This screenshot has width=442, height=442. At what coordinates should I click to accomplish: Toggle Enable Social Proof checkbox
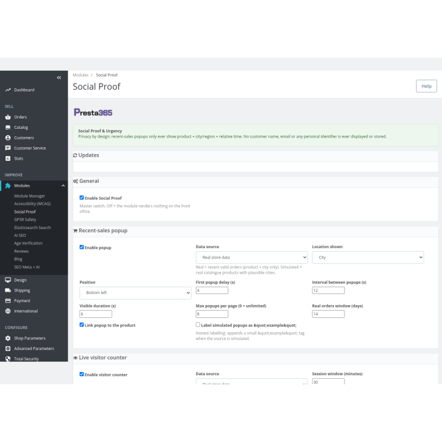click(82, 198)
